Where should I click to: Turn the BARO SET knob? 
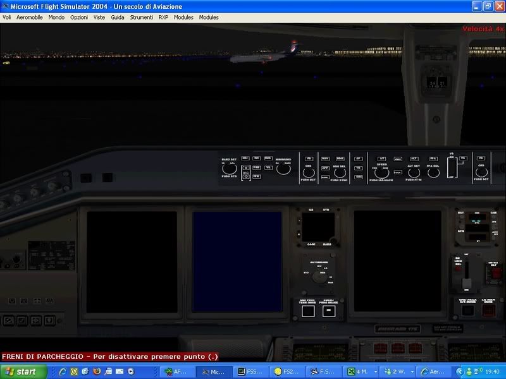[229, 169]
